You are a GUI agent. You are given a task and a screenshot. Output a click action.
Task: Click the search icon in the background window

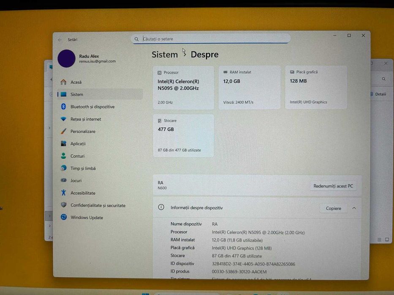[383, 79]
